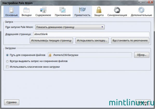
Task: Open the startup behavior dropdown
Action: point(70,27)
